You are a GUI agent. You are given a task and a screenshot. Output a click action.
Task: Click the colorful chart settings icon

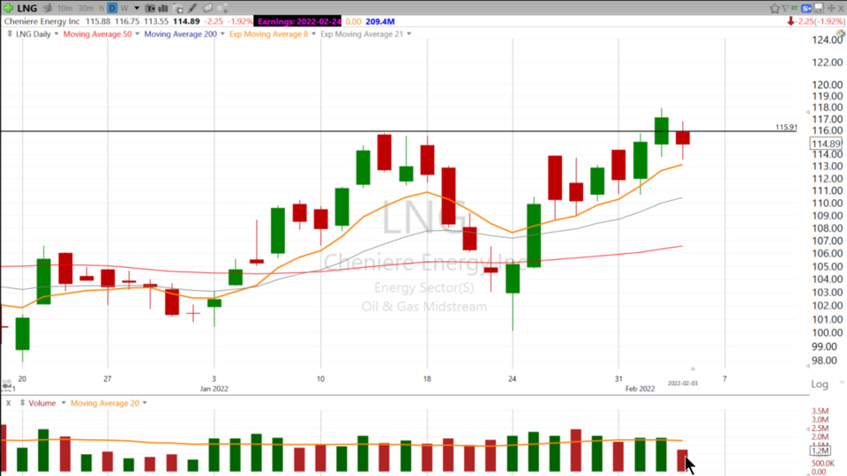point(841,34)
